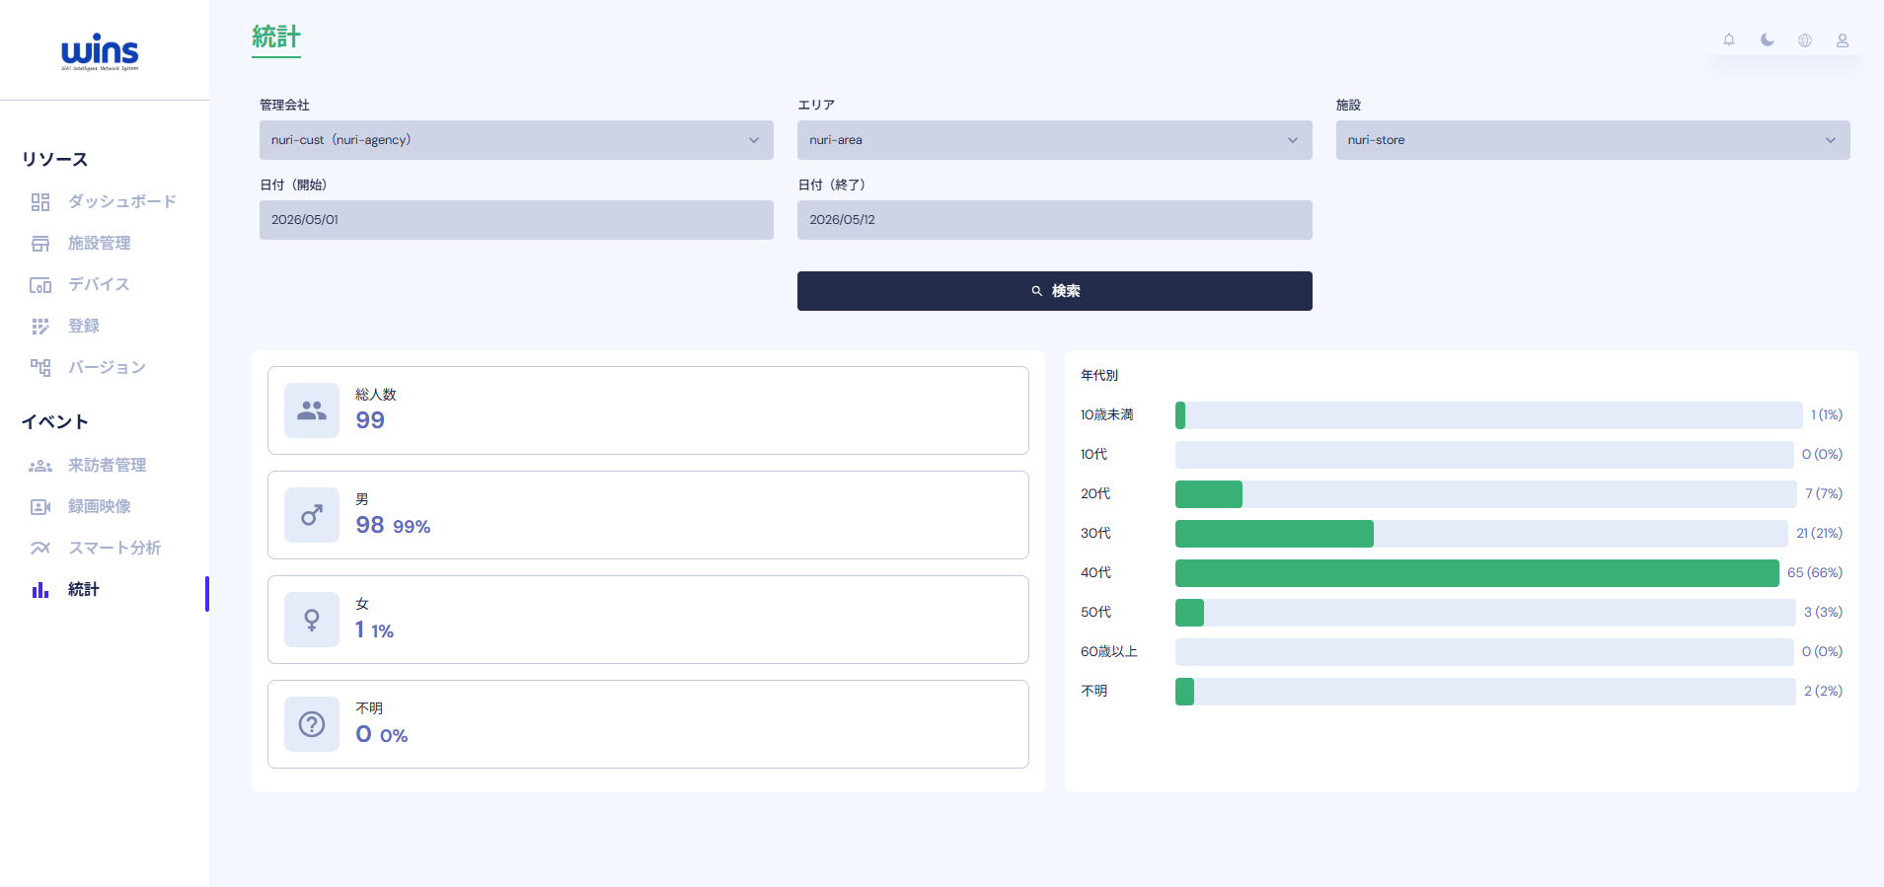Click the デバイス sidebar icon

click(40, 285)
